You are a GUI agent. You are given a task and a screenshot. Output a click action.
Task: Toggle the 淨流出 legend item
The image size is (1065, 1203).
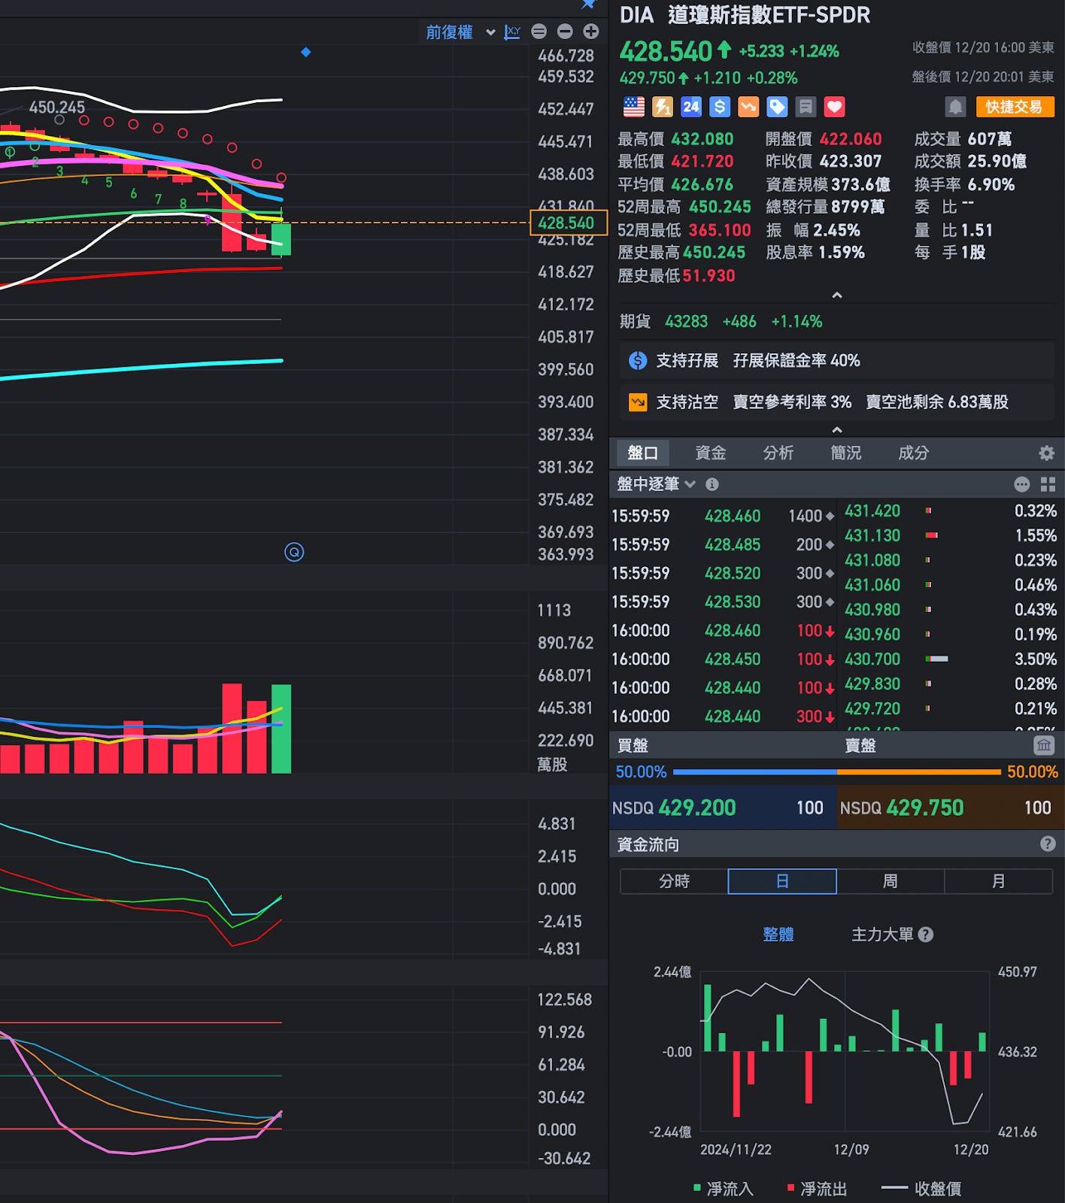tap(817, 1189)
